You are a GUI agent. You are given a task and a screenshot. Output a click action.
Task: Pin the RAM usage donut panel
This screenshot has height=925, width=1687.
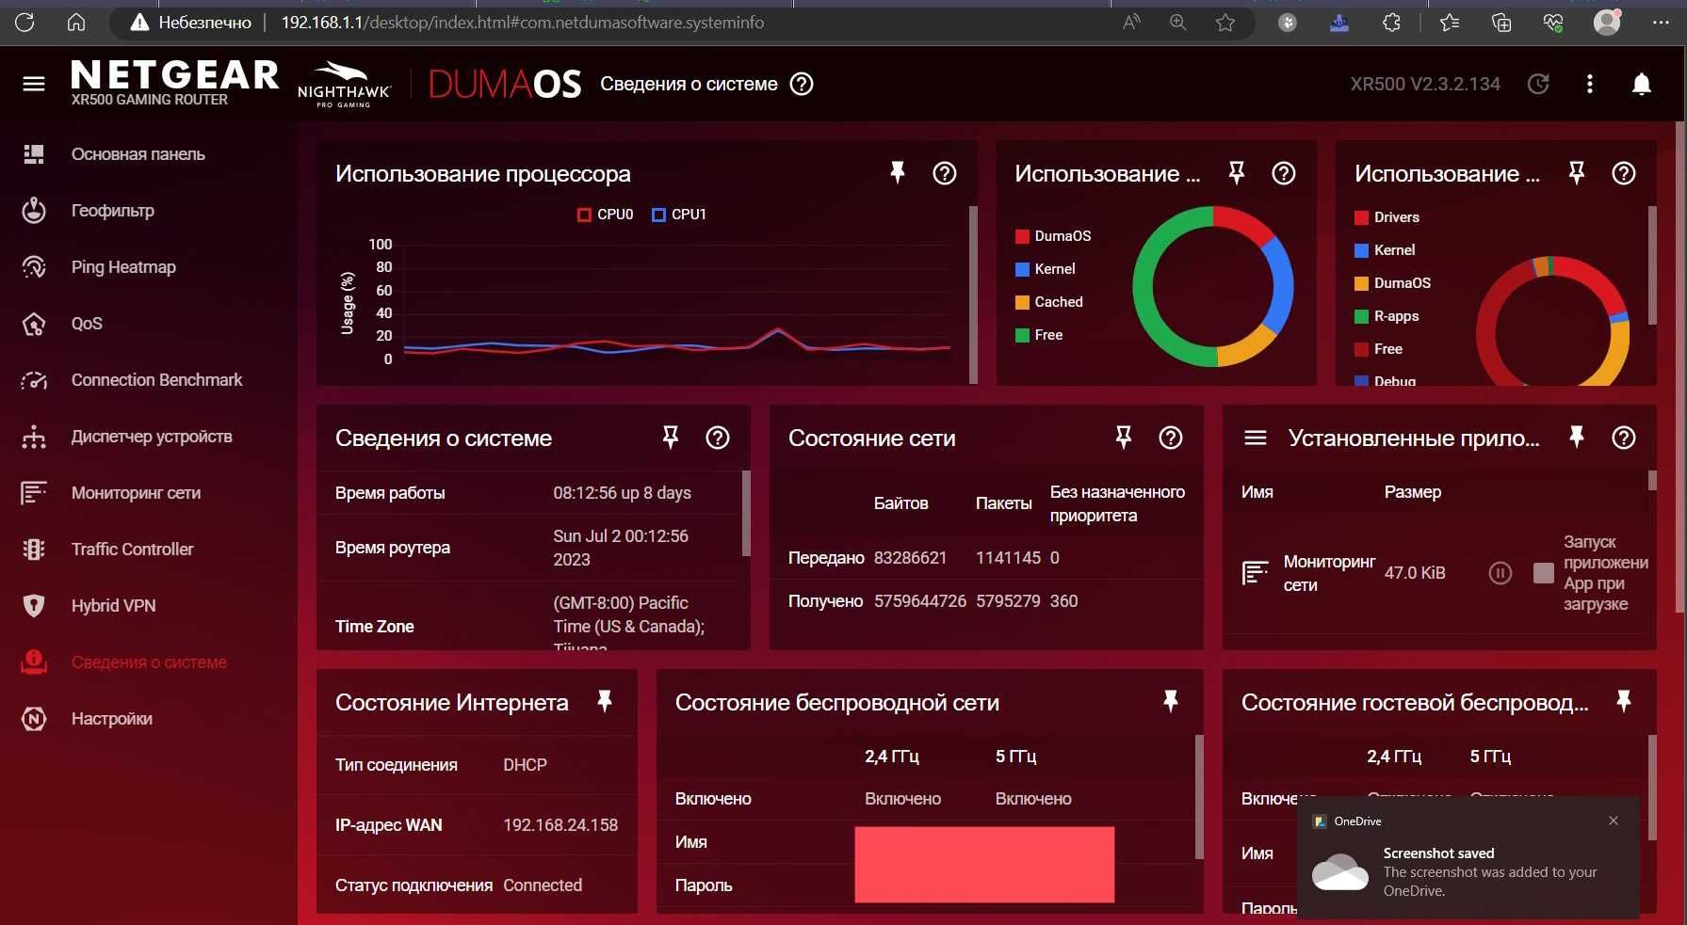(1237, 172)
